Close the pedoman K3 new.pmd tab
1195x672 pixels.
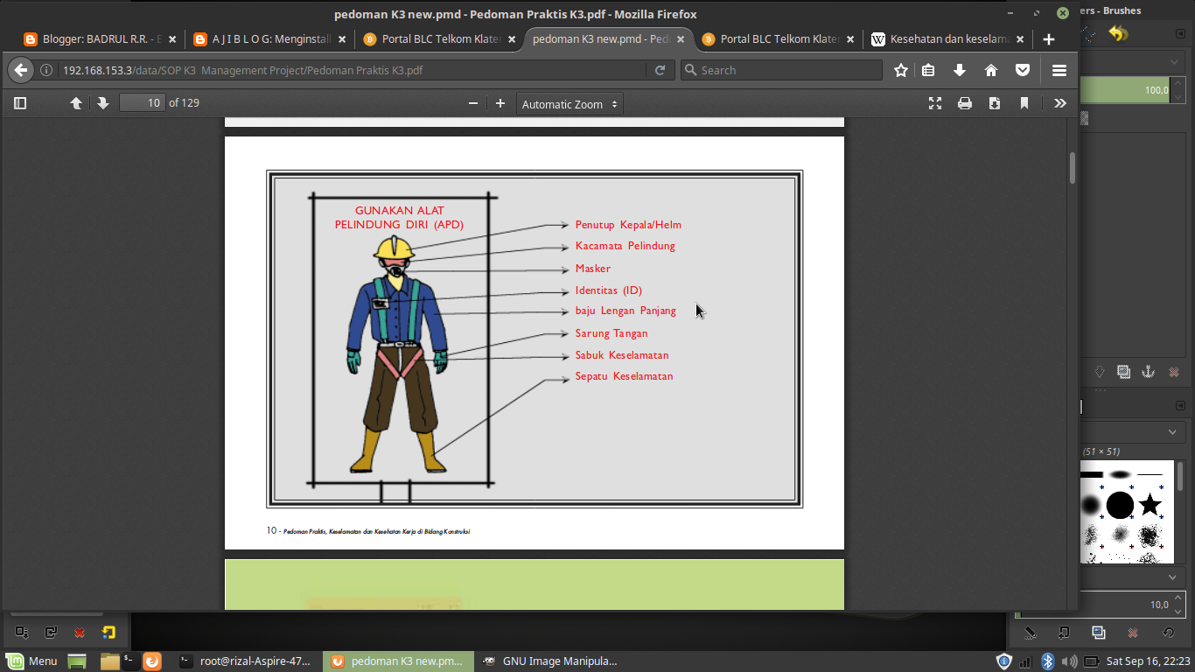tap(681, 39)
